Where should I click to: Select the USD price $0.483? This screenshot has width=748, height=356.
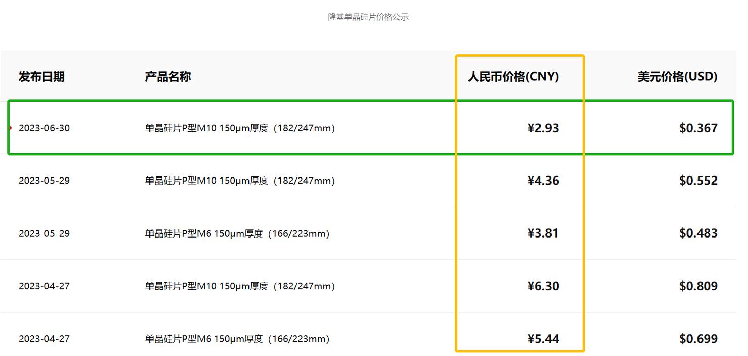tap(699, 233)
